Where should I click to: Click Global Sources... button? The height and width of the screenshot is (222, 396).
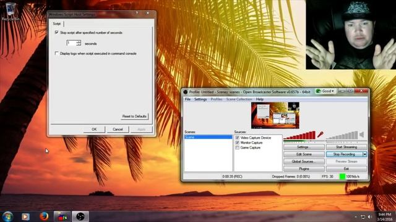point(304,162)
